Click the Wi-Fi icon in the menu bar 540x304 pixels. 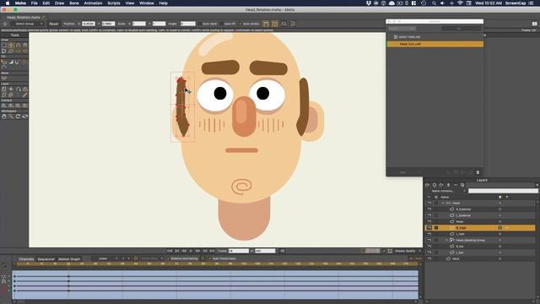(460, 3)
